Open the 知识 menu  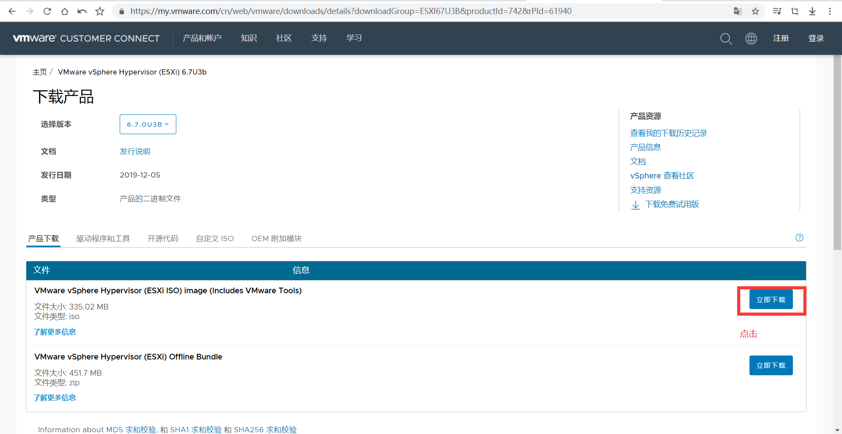[x=249, y=38]
